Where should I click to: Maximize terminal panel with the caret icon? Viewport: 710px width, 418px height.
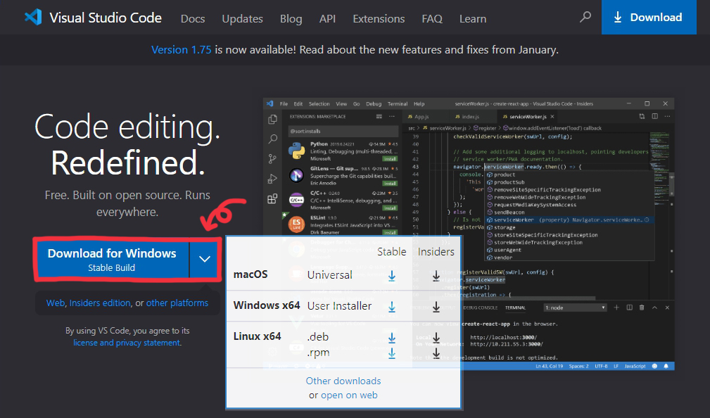click(x=654, y=308)
